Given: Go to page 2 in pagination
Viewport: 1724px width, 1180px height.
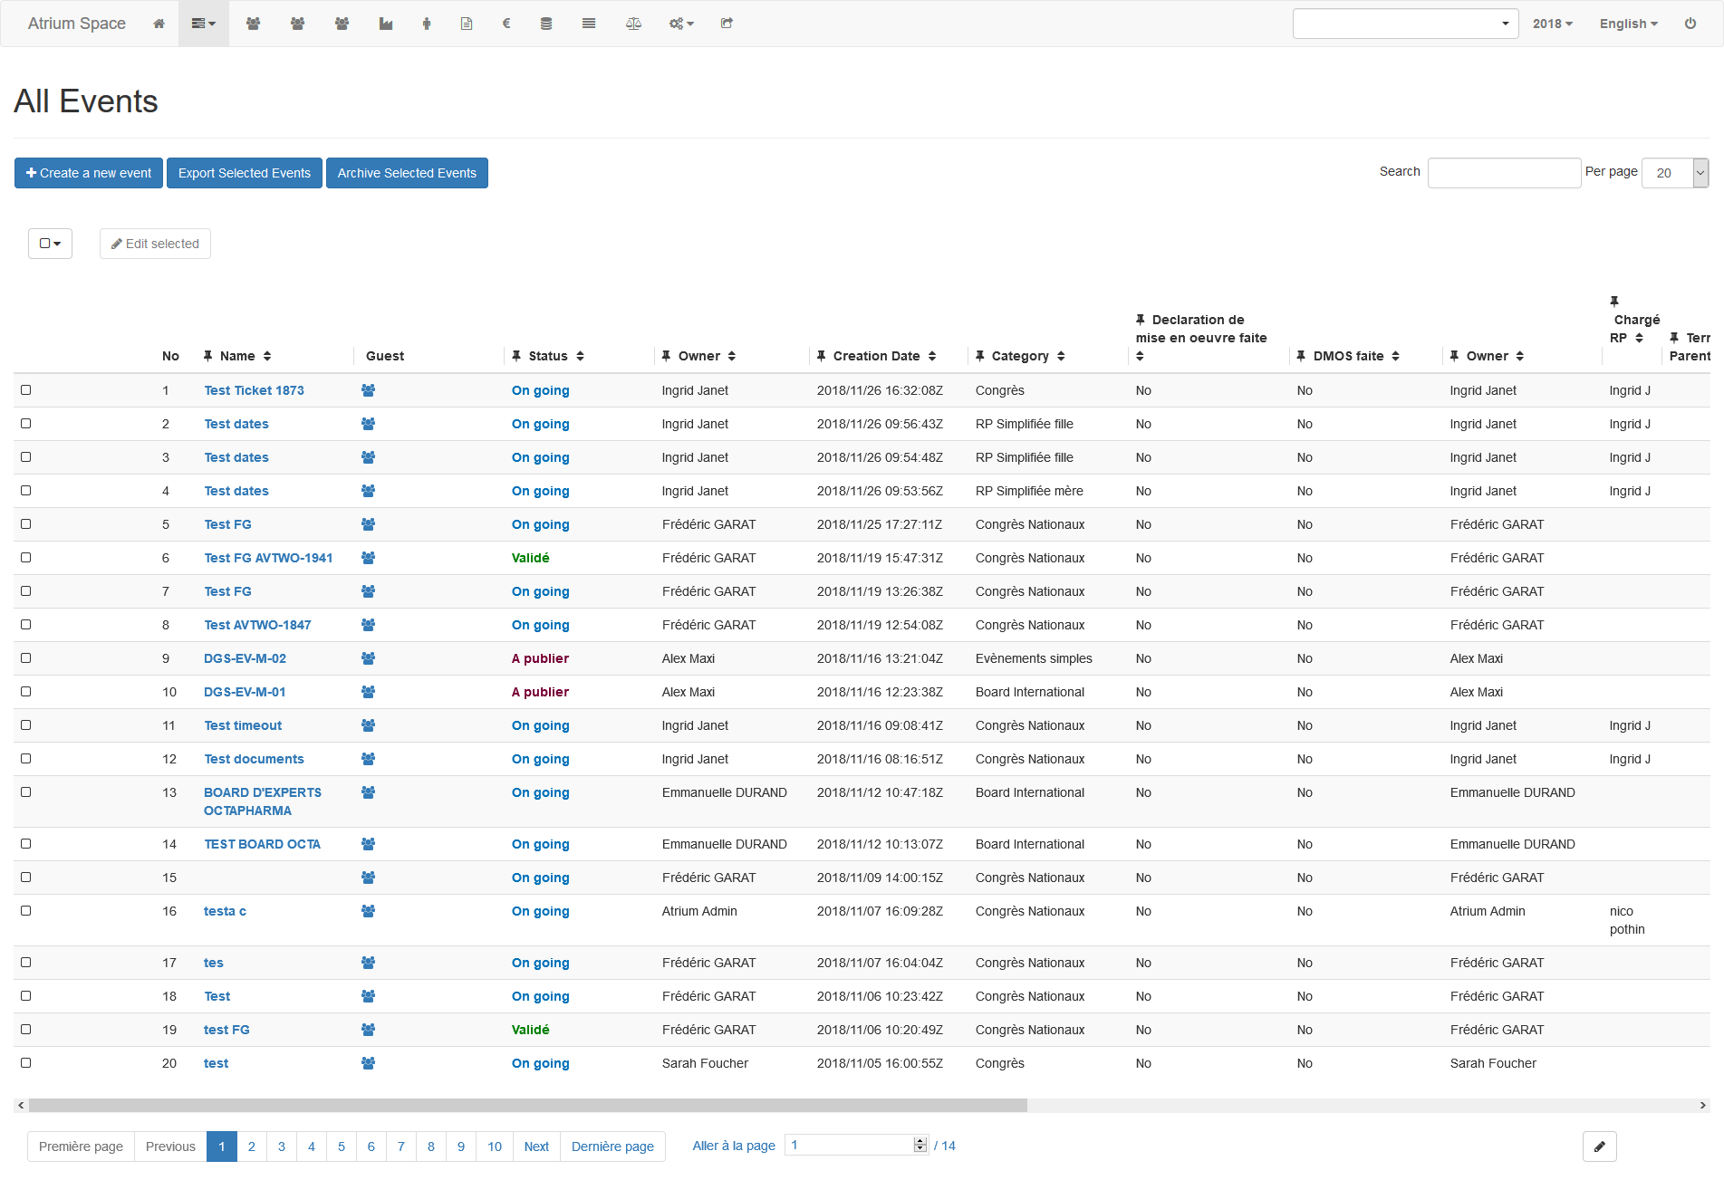Looking at the screenshot, I should (x=252, y=1146).
